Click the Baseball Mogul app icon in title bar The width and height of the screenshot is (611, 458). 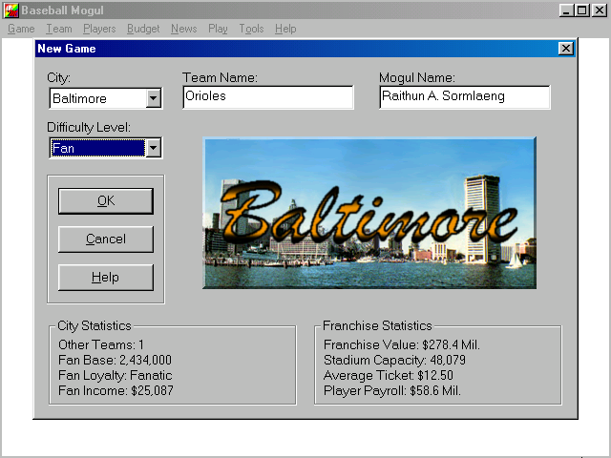tap(11, 10)
